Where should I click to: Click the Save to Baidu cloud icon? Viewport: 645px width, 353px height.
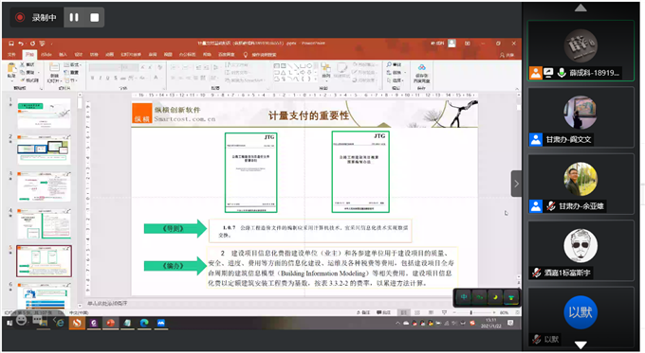coord(421,73)
